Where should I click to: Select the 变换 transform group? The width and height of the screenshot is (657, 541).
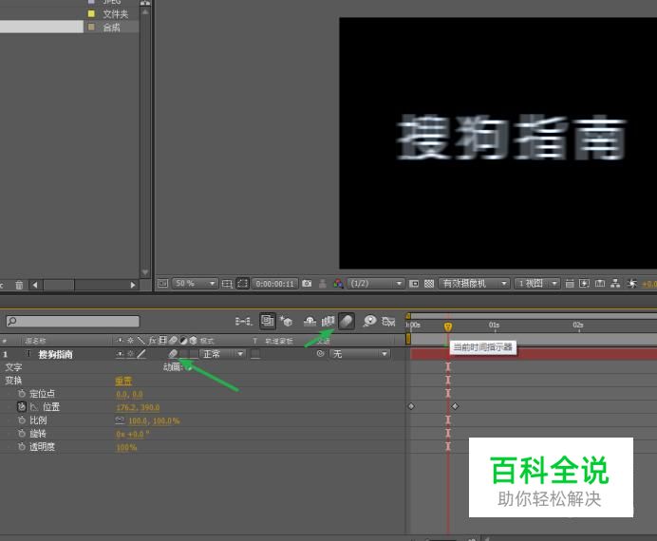tap(13, 381)
